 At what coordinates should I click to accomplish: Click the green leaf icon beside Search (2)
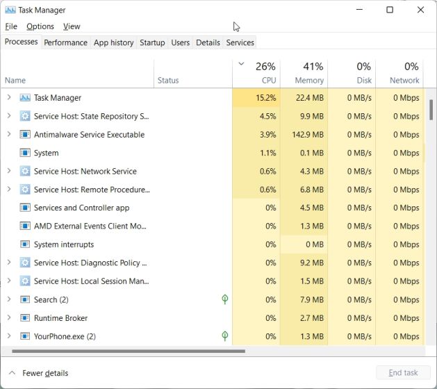[x=224, y=299]
